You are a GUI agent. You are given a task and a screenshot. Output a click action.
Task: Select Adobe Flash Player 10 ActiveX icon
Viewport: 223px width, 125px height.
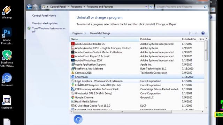pos(73,56)
